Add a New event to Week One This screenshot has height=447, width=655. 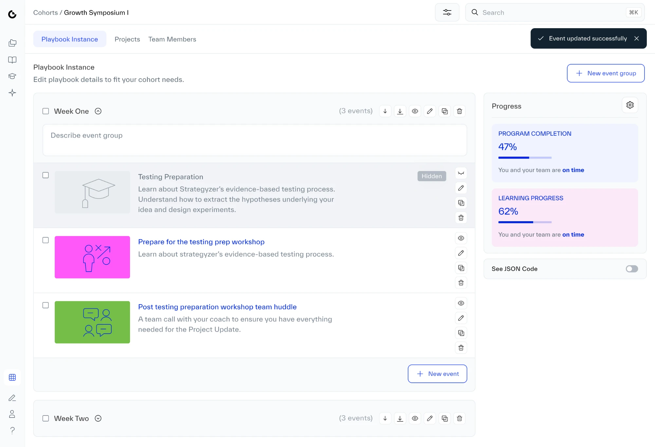point(437,374)
